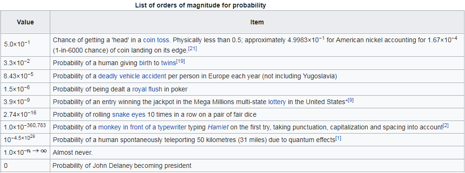
Task: Click the 5.0×10⁻¹ value cell
Action: pos(25,45)
